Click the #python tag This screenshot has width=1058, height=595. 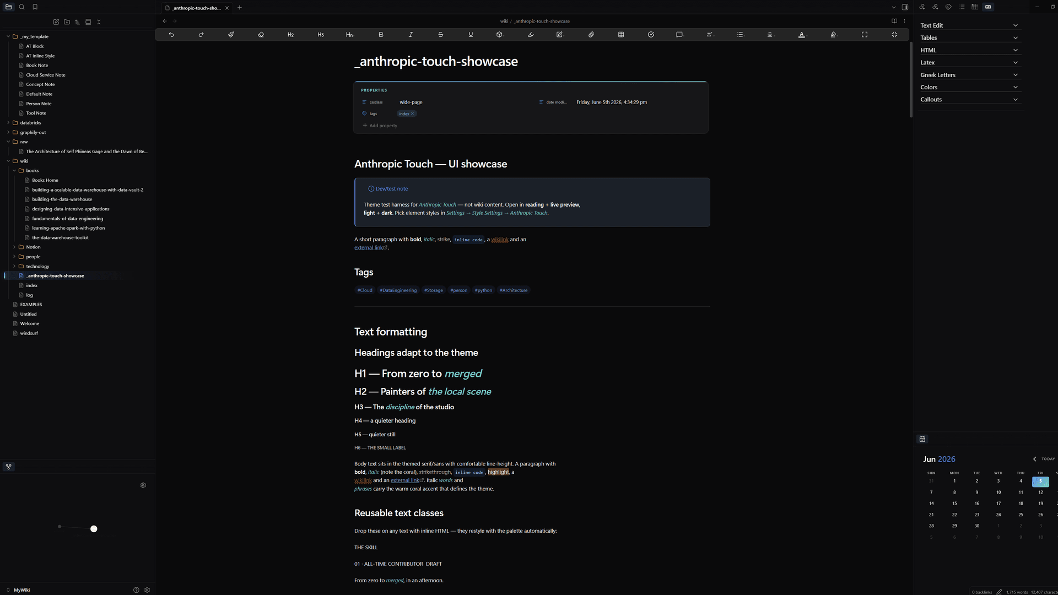coord(483,290)
